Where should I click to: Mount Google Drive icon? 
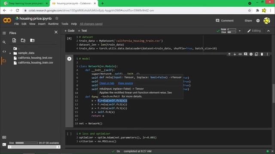[32, 40]
